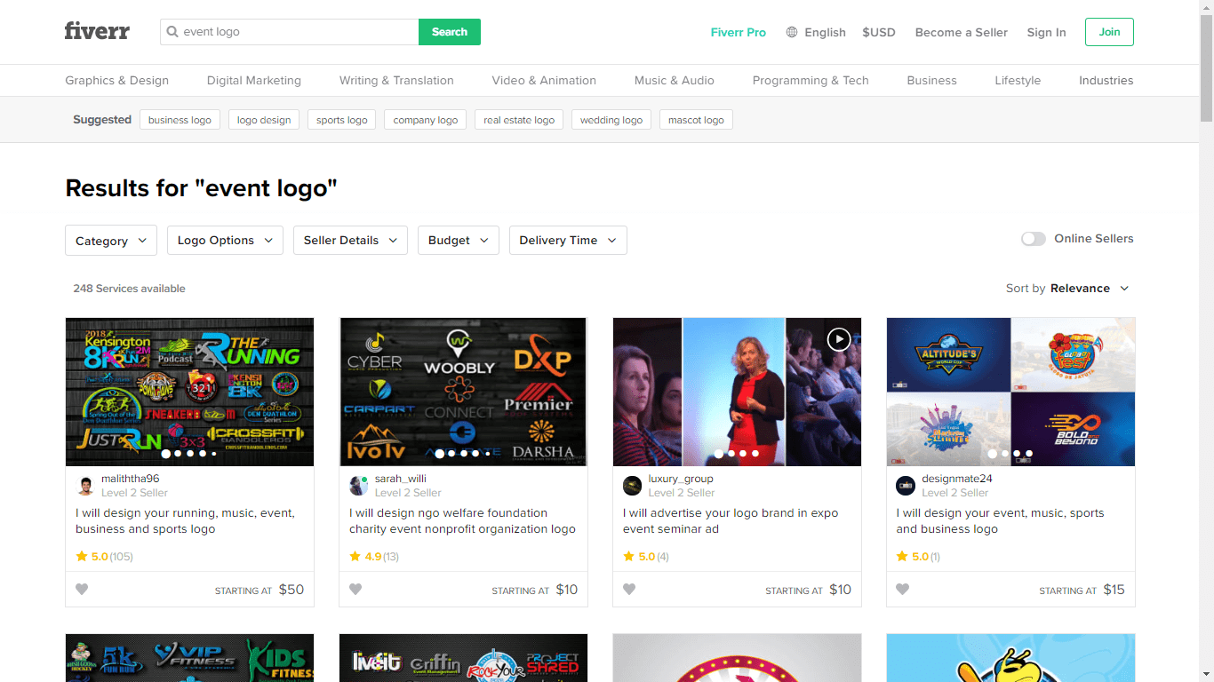Open the maliththa96 running logos thumbnail
Screen dimensions: 1214x682
[189, 392]
